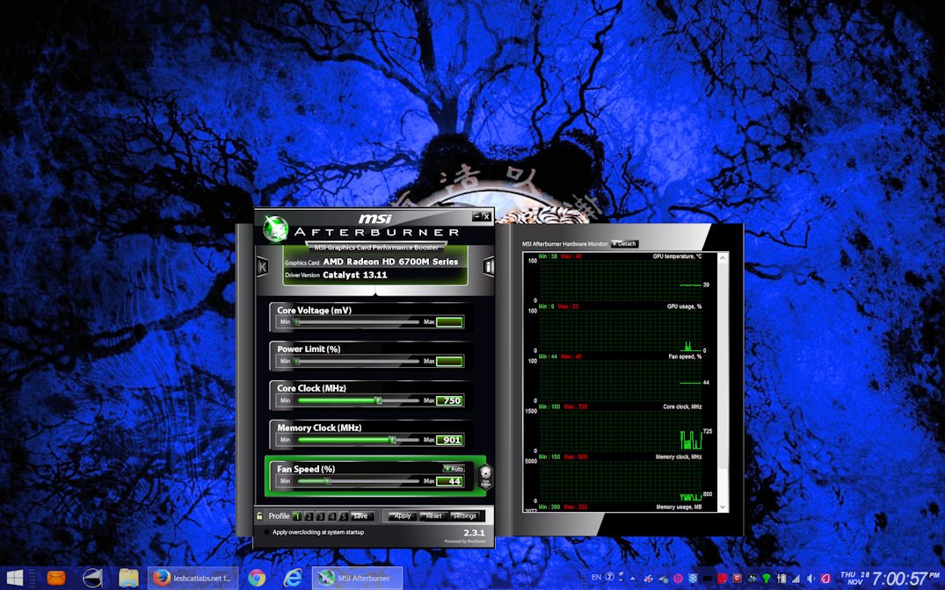The width and height of the screenshot is (945, 590).
Task: Click the Core Clock slider track
Action: point(358,400)
